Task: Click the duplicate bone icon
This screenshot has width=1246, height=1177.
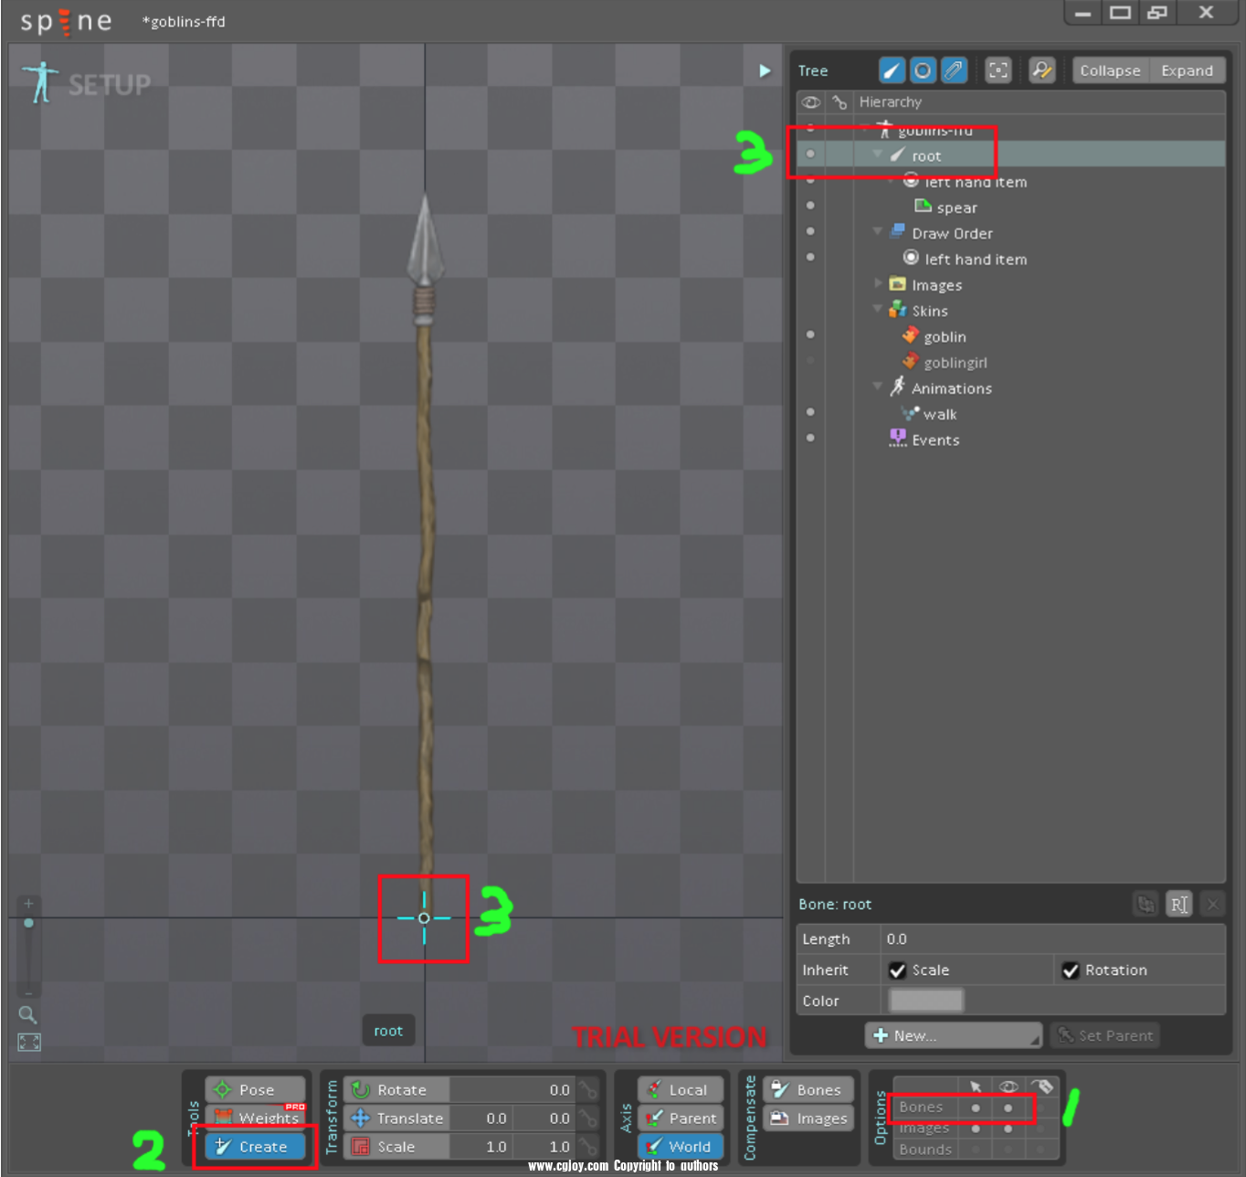Action: click(1146, 904)
